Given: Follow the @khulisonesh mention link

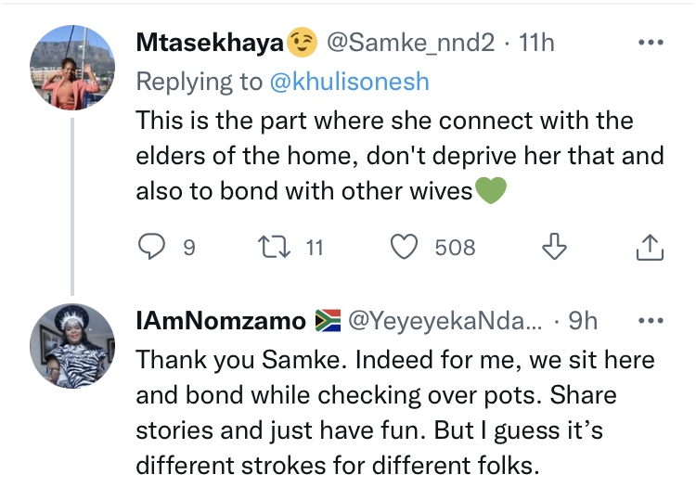Looking at the screenshot, I should click(349, 82).
